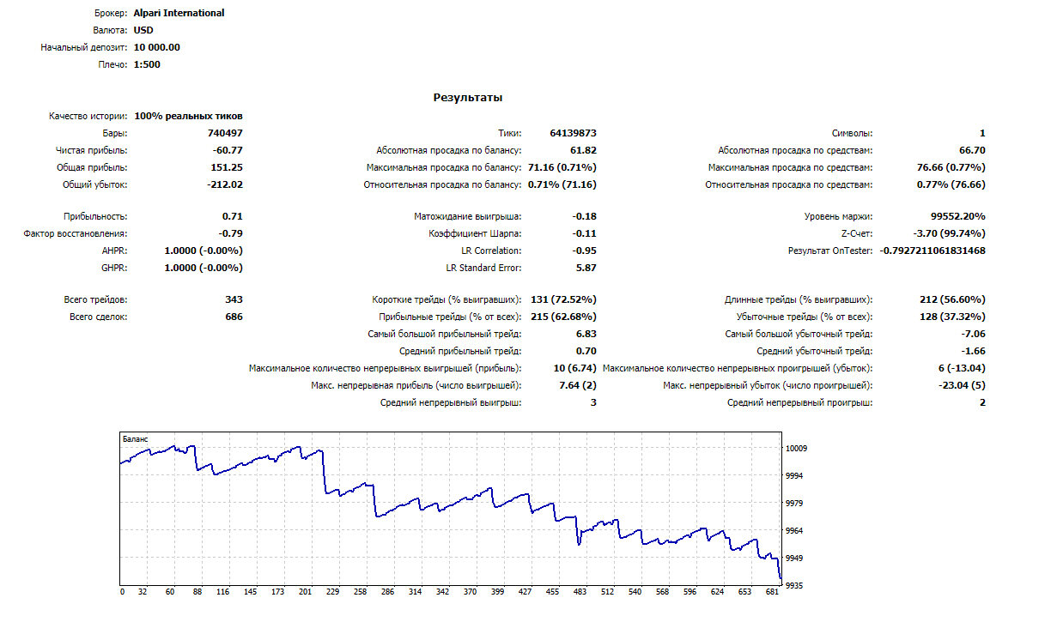Viewport: 1051px width, 622px height.
Task: Click the chart Y-axis value 10009
Action: [796, 448]
